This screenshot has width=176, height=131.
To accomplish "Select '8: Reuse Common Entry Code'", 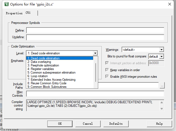I will 60,83.
